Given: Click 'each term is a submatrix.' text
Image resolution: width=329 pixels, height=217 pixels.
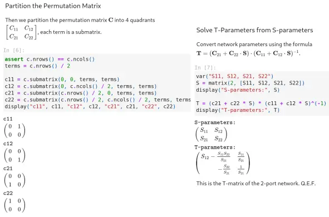Looking at the screenshot, I should [x=71, y=32].
